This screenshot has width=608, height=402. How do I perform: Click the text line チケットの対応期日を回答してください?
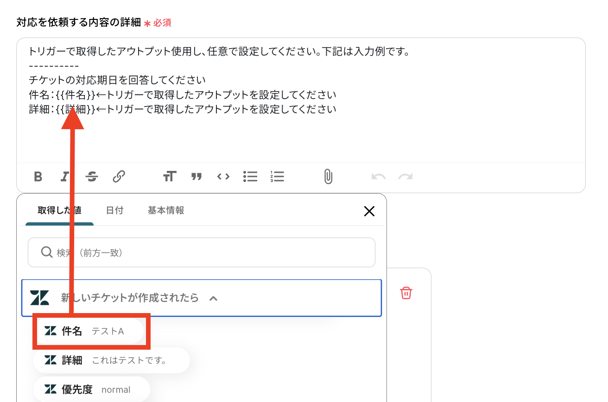click(117, 80)
